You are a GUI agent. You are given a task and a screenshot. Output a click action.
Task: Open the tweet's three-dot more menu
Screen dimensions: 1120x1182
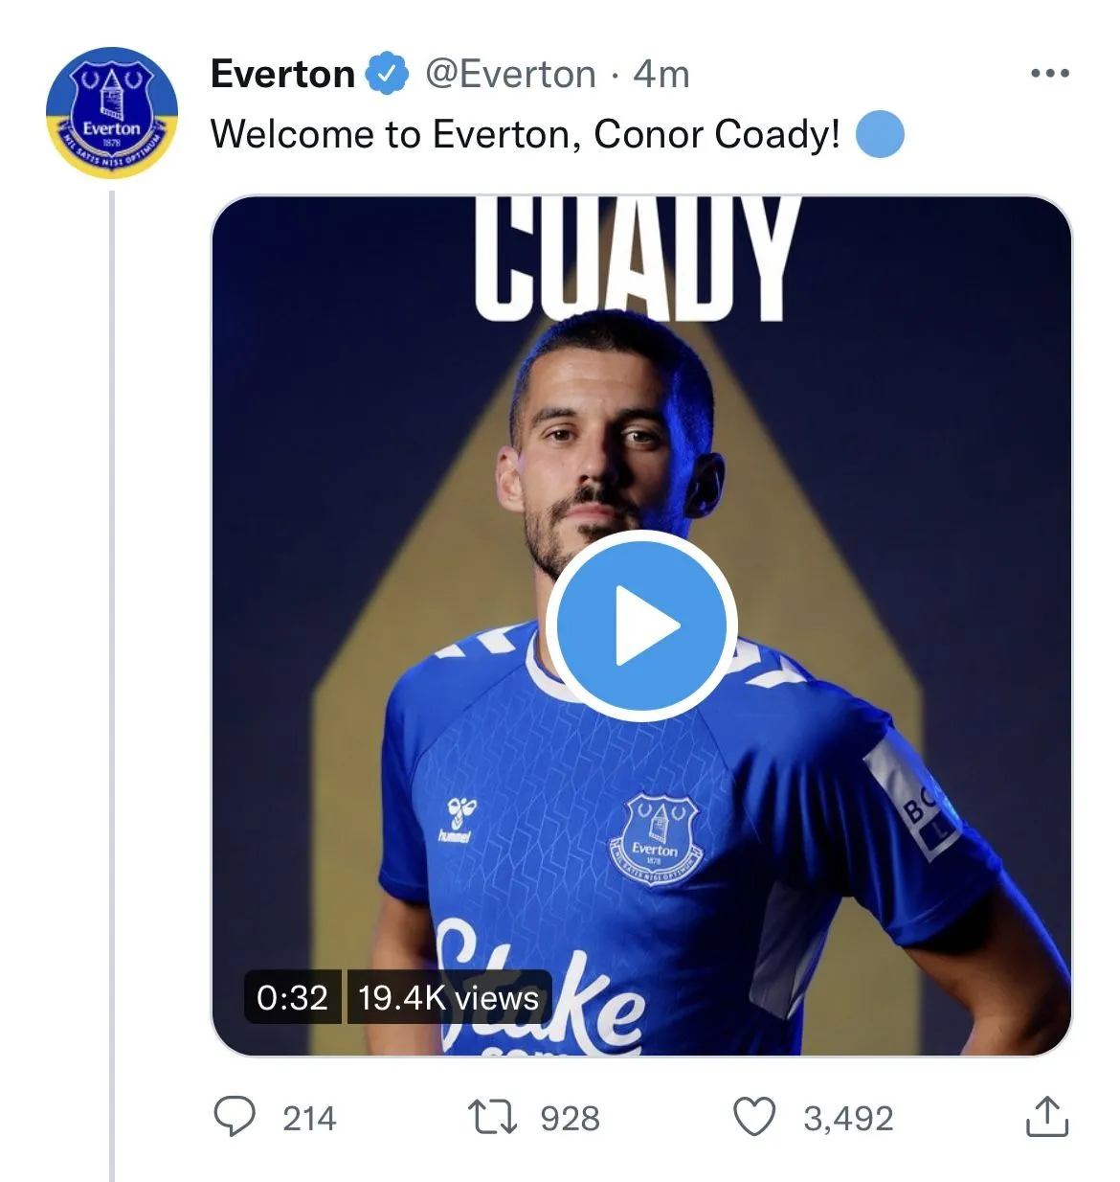(1049, 74)
